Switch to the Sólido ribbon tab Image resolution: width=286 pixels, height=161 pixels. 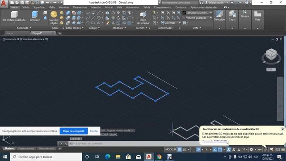[26, 7]
